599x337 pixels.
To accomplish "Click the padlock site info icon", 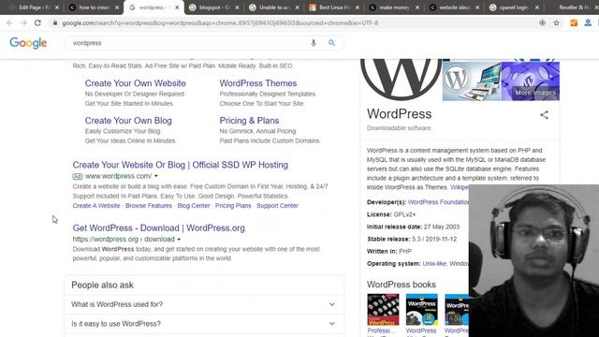I will [55, 22].
